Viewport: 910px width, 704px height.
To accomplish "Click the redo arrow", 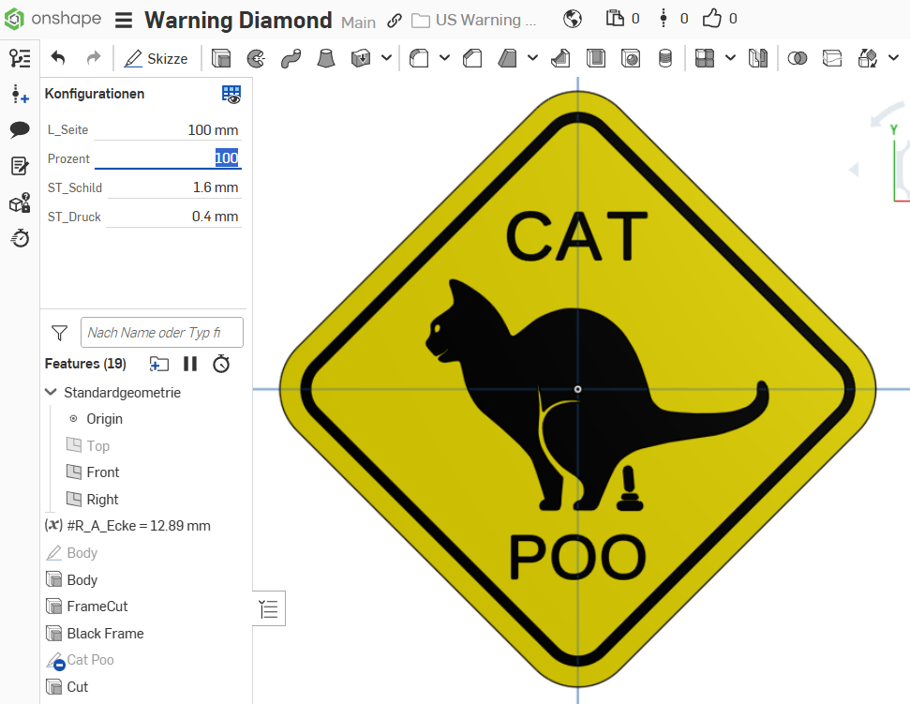I will click(x=93, y=58).
